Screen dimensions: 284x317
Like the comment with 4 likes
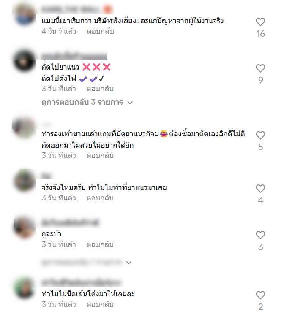[260, 189]
